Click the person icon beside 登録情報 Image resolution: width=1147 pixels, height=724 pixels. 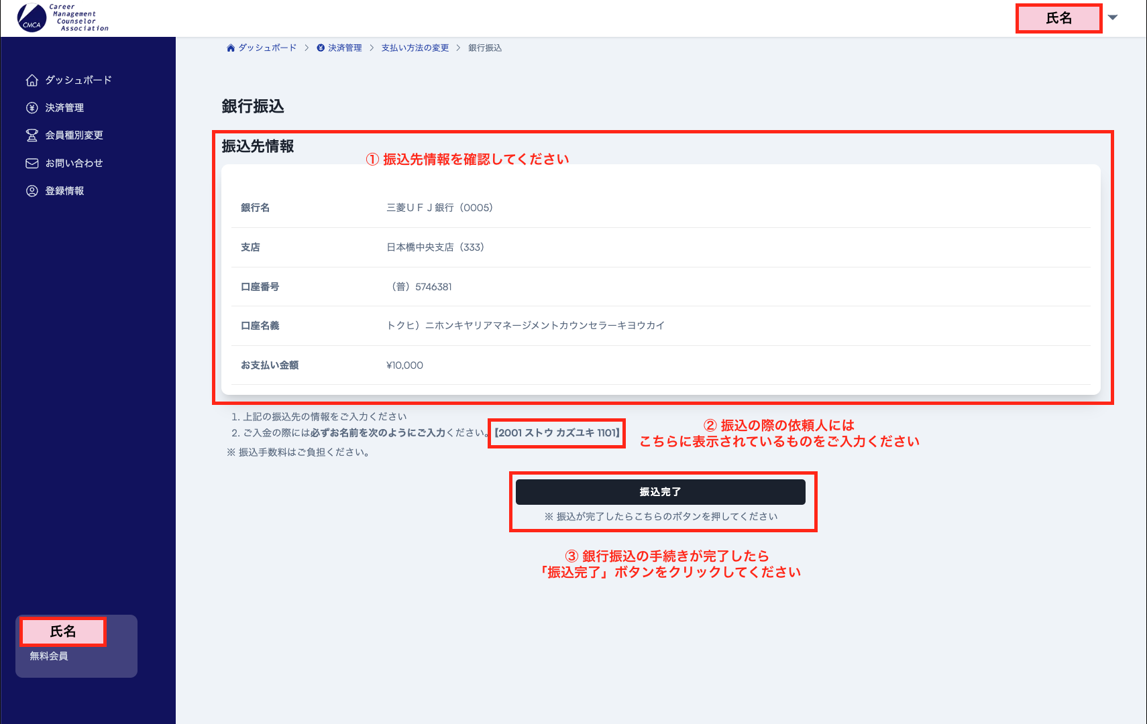pyautogui.click(x=32, y=191)
